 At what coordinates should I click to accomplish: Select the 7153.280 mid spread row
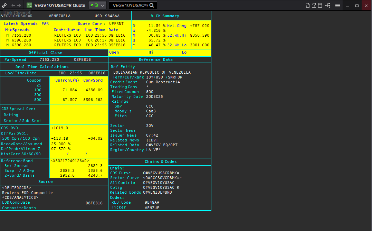tap(66, 35)
